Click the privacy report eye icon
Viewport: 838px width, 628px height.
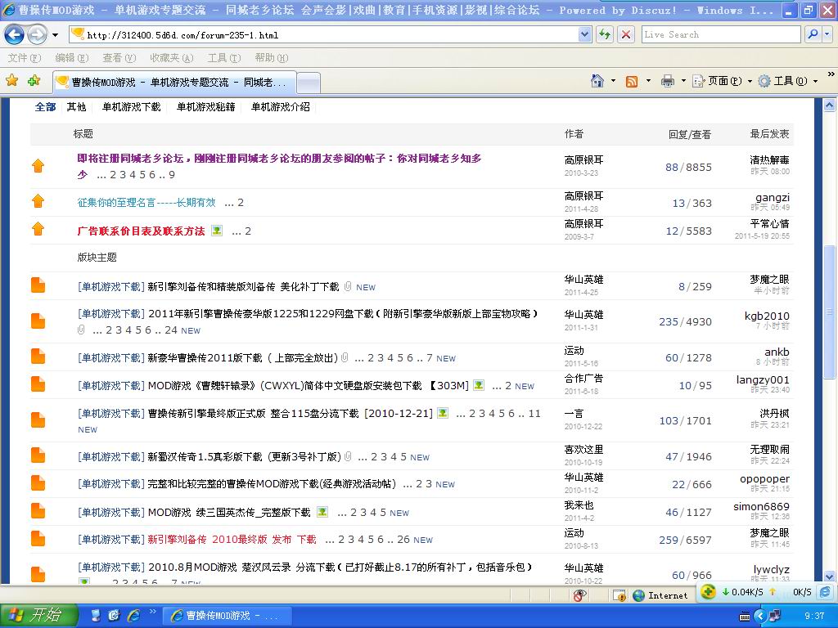pyautogui.click(x=579, y=595)
